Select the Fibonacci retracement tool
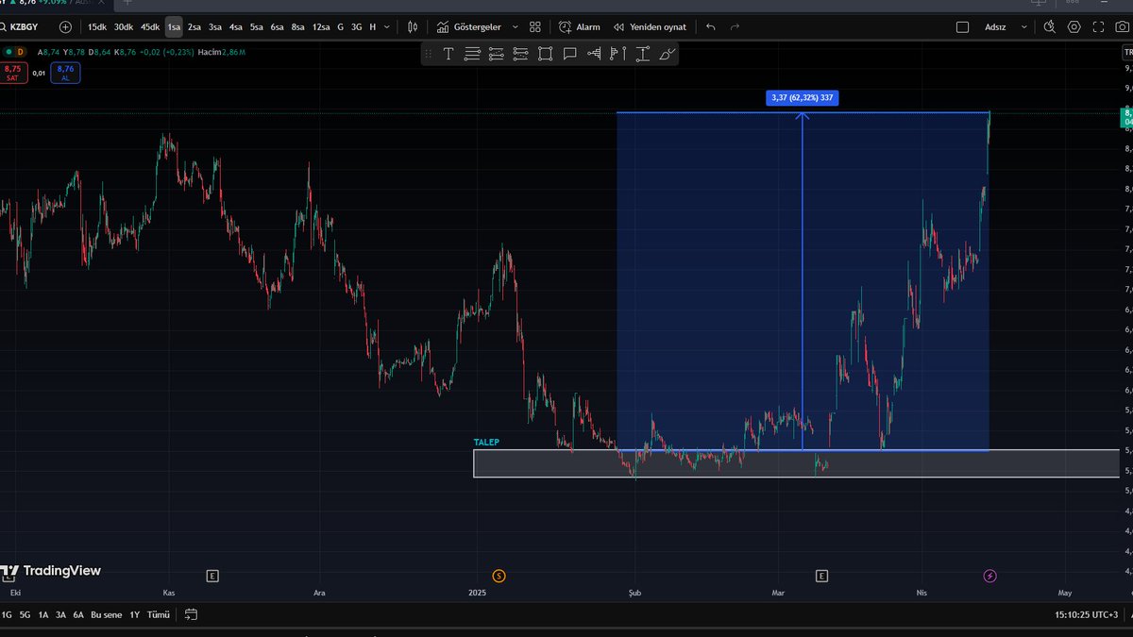Viewport: 1133px width, 637px height. 520,54
